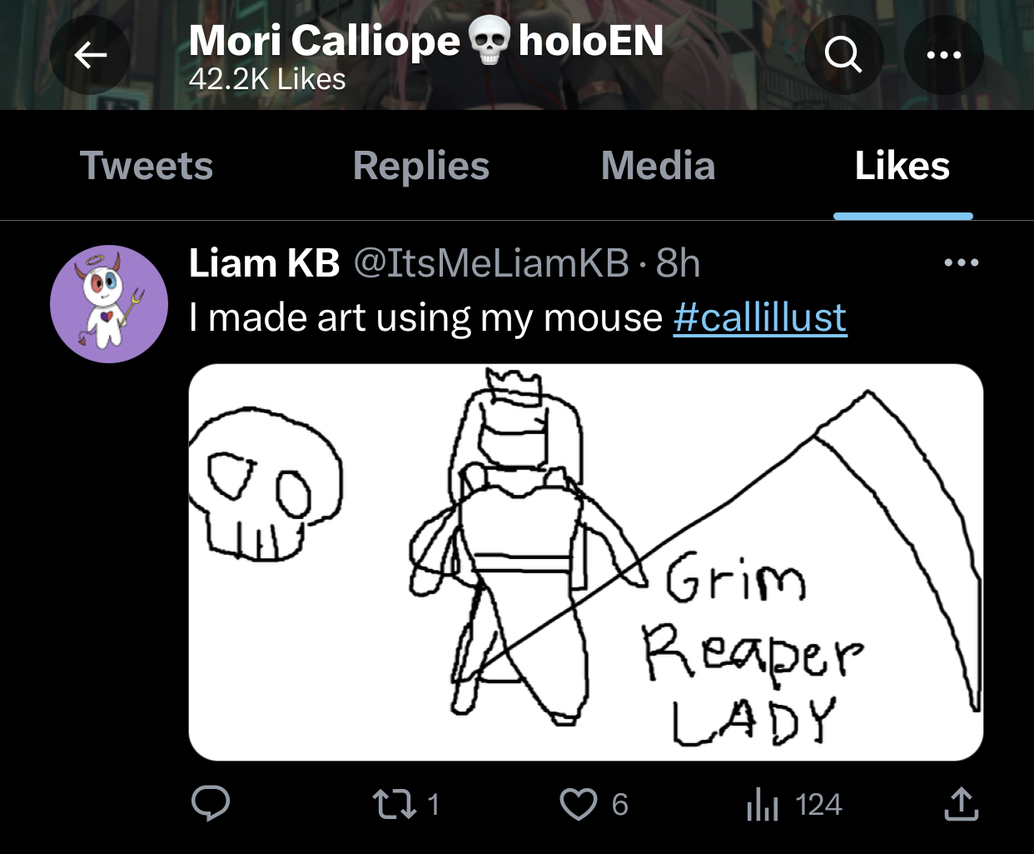Click the reply speech bubble icon
The image size is (1034, 854).
coord(211,804)
